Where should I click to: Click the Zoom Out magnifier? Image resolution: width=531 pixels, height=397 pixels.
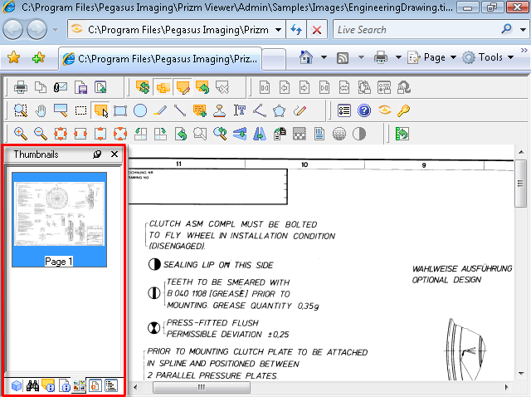click(x=41, y=134)
